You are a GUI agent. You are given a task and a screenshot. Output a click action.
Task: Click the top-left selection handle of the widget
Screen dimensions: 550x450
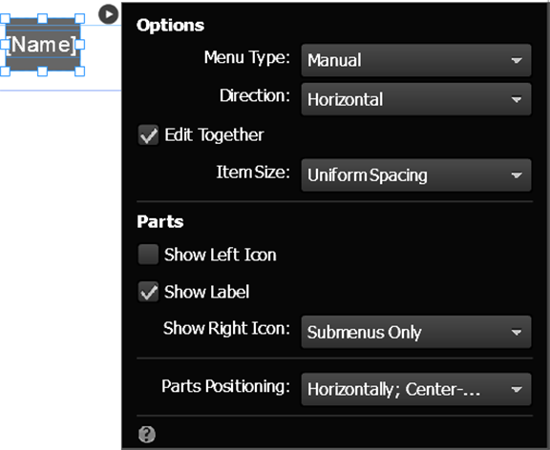5,18
